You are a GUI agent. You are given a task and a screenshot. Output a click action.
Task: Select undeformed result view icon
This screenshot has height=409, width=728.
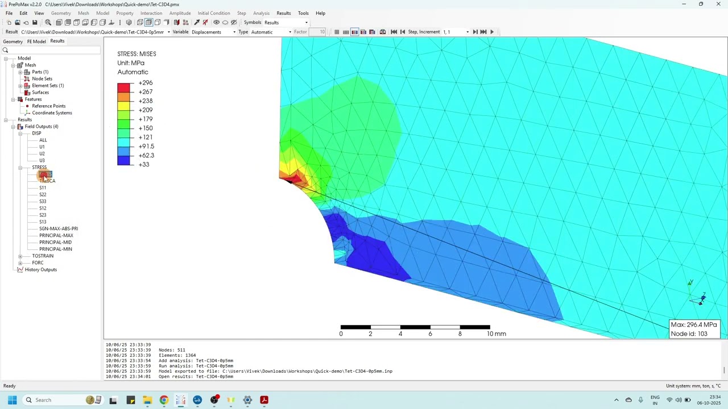(337, 32)
